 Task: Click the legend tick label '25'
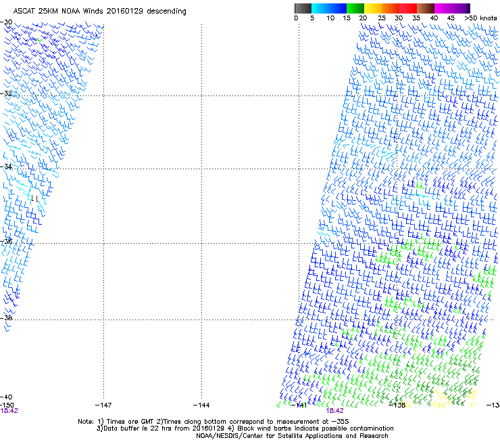382,18
